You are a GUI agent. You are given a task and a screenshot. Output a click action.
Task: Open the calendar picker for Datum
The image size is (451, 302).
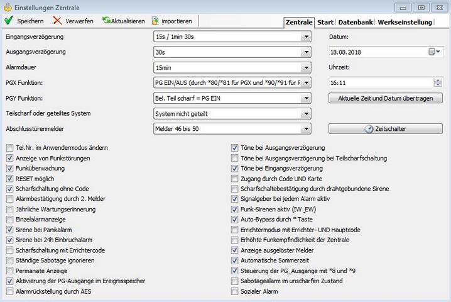(x=435, y=52)
